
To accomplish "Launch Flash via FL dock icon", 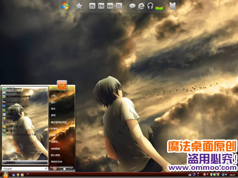I will pyautogui.click(x=119, y=6).
